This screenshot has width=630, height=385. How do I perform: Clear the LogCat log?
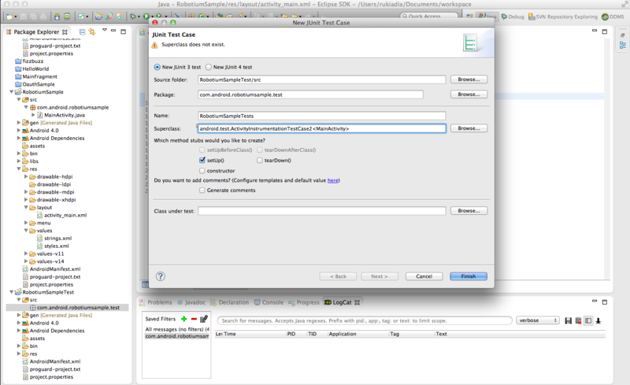pos(578,320)
